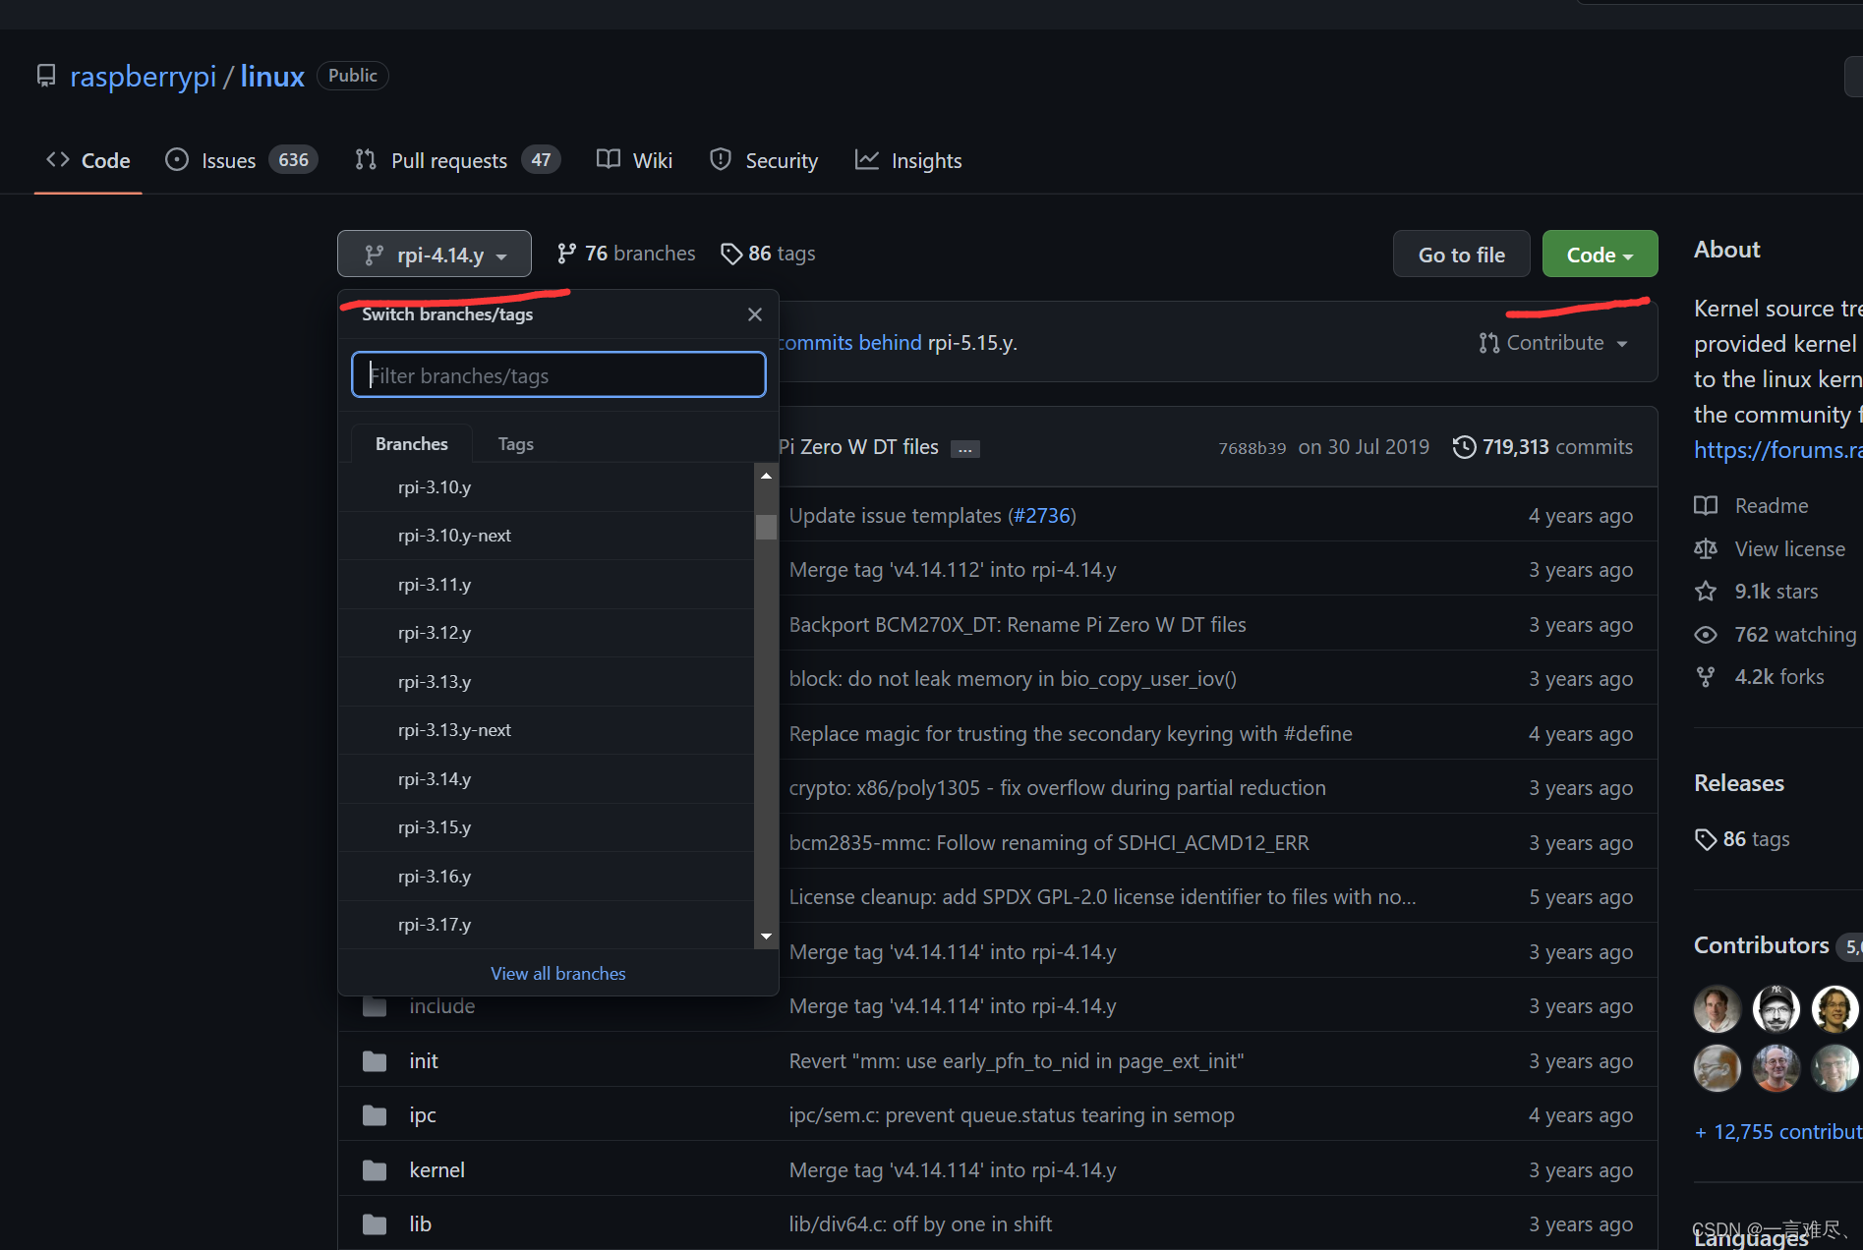View the 86 tags link near the branch selector
Screen dimensions: 1863x1250
tap(768, 254)
